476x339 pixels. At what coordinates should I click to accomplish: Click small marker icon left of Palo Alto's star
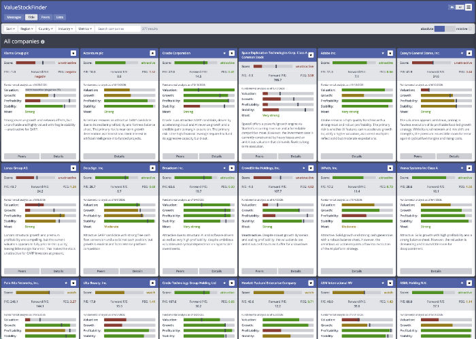pos(66,282)
